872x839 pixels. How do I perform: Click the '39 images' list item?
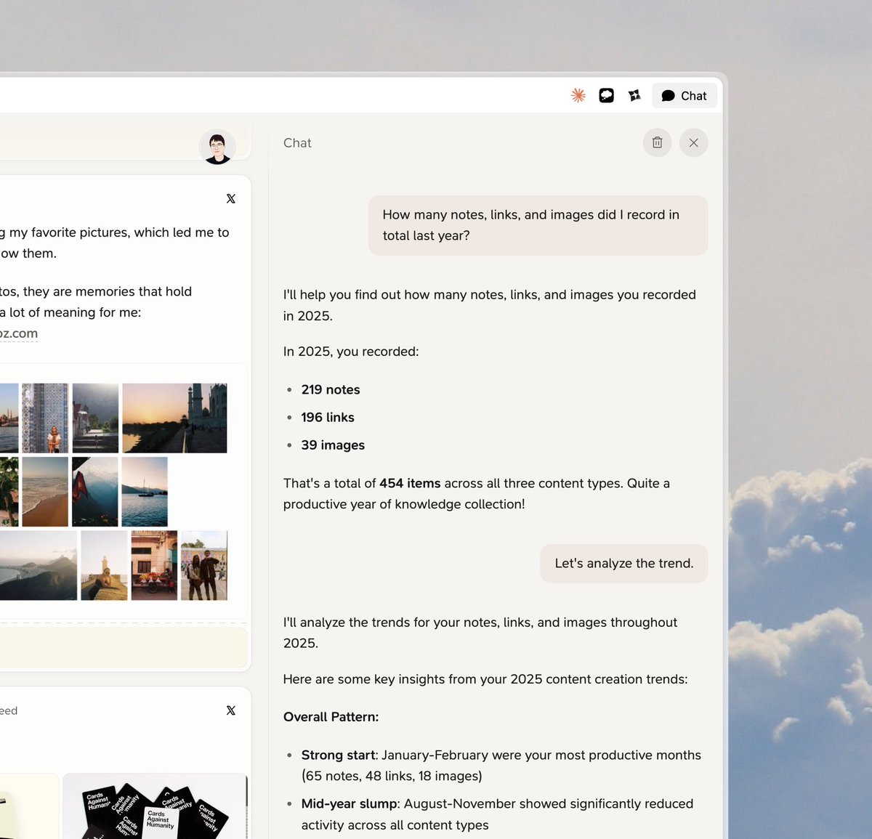click(x=333, y=445)
